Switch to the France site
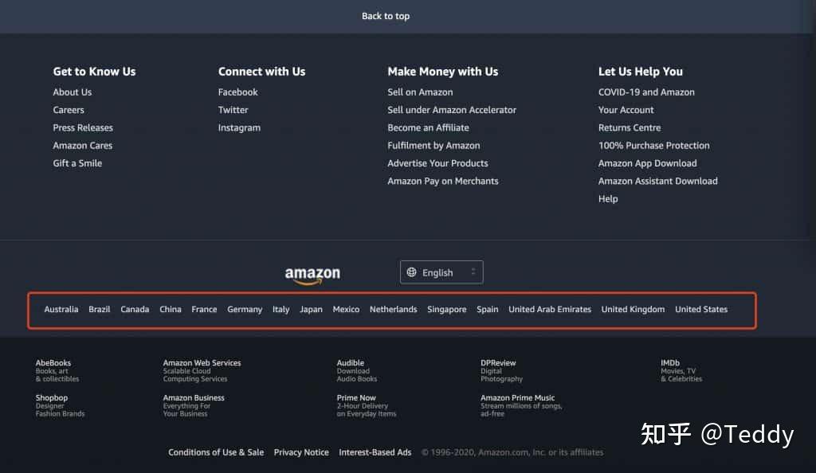This screenshot has width=816, height=473. click(204, 309)
